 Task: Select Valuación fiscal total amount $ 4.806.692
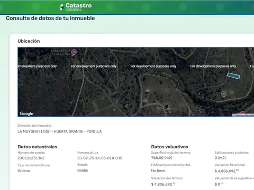click(x=226, y=171)
